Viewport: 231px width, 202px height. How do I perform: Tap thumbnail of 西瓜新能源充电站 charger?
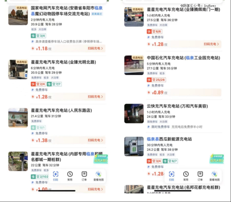[x=134, y=146]
